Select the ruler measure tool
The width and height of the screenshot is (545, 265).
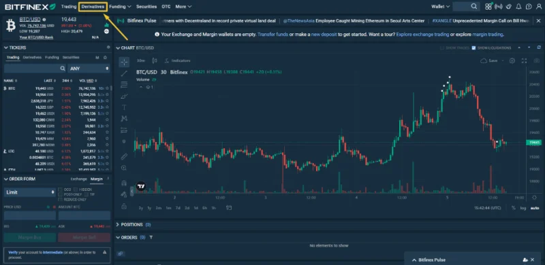pyautogui.click(x=124, y=156)
